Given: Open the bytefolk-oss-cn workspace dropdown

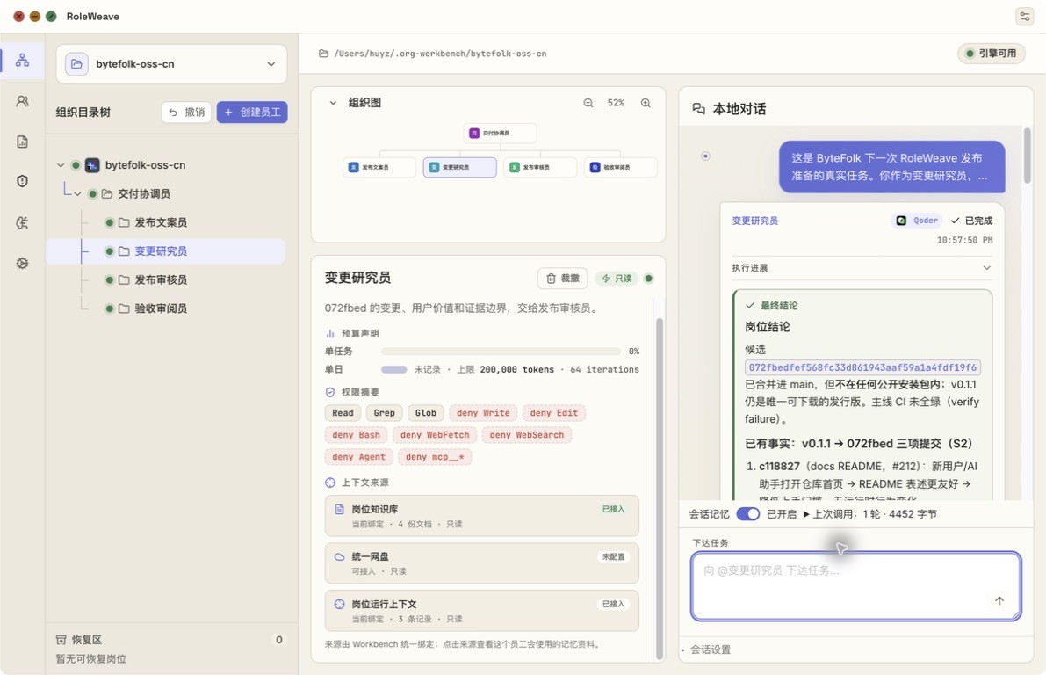Looking at the screenshot, I should coord(171,64).
